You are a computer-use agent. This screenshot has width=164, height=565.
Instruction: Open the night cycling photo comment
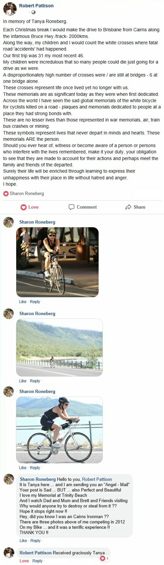pyautogui.click(x=57, y=262)
